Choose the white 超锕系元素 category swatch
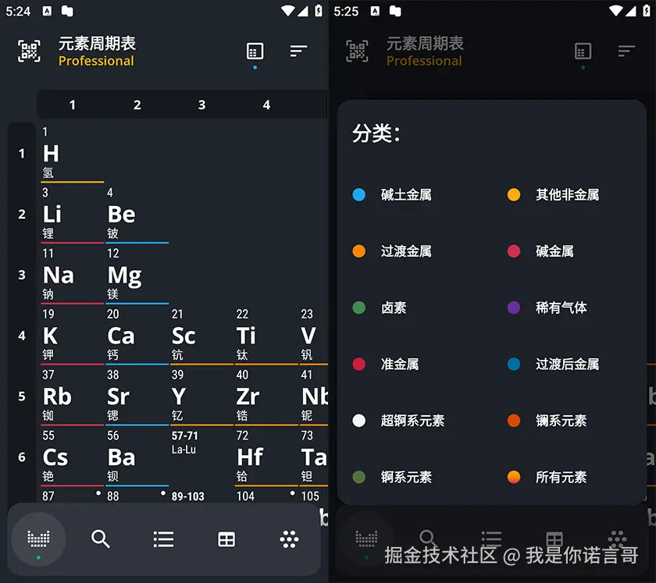 (x=359, y=421)
